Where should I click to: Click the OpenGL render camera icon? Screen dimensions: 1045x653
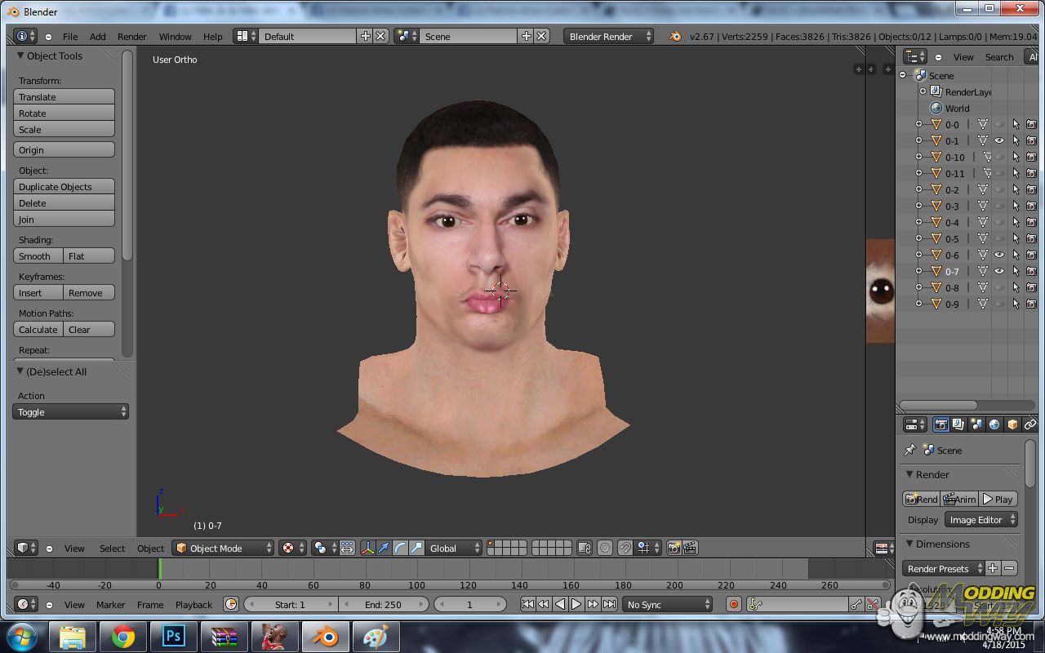(674, 548)
